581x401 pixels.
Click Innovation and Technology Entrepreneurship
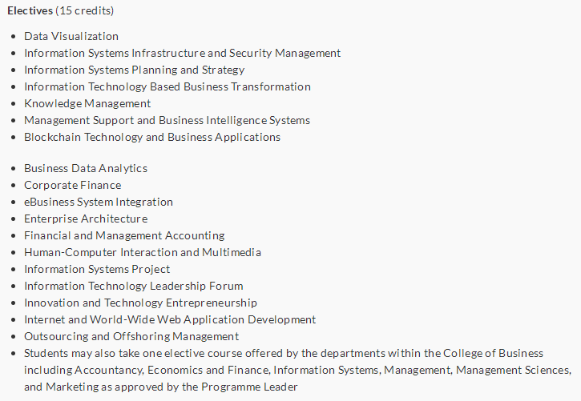140,303
